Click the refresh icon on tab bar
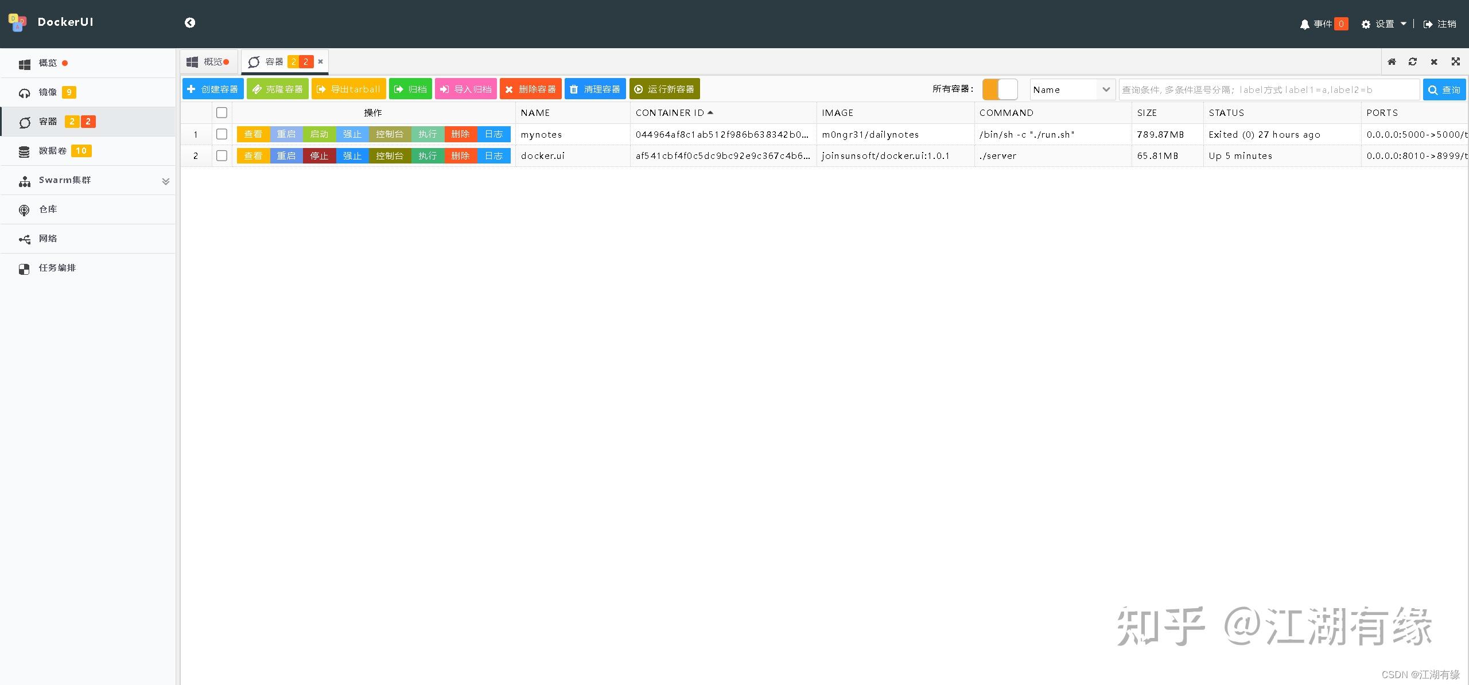The image size is (1469, 685). coord(1413,61)
